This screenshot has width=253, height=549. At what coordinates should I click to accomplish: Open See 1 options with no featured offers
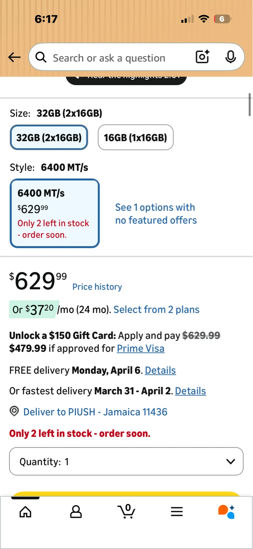click(x=156, y=214)
